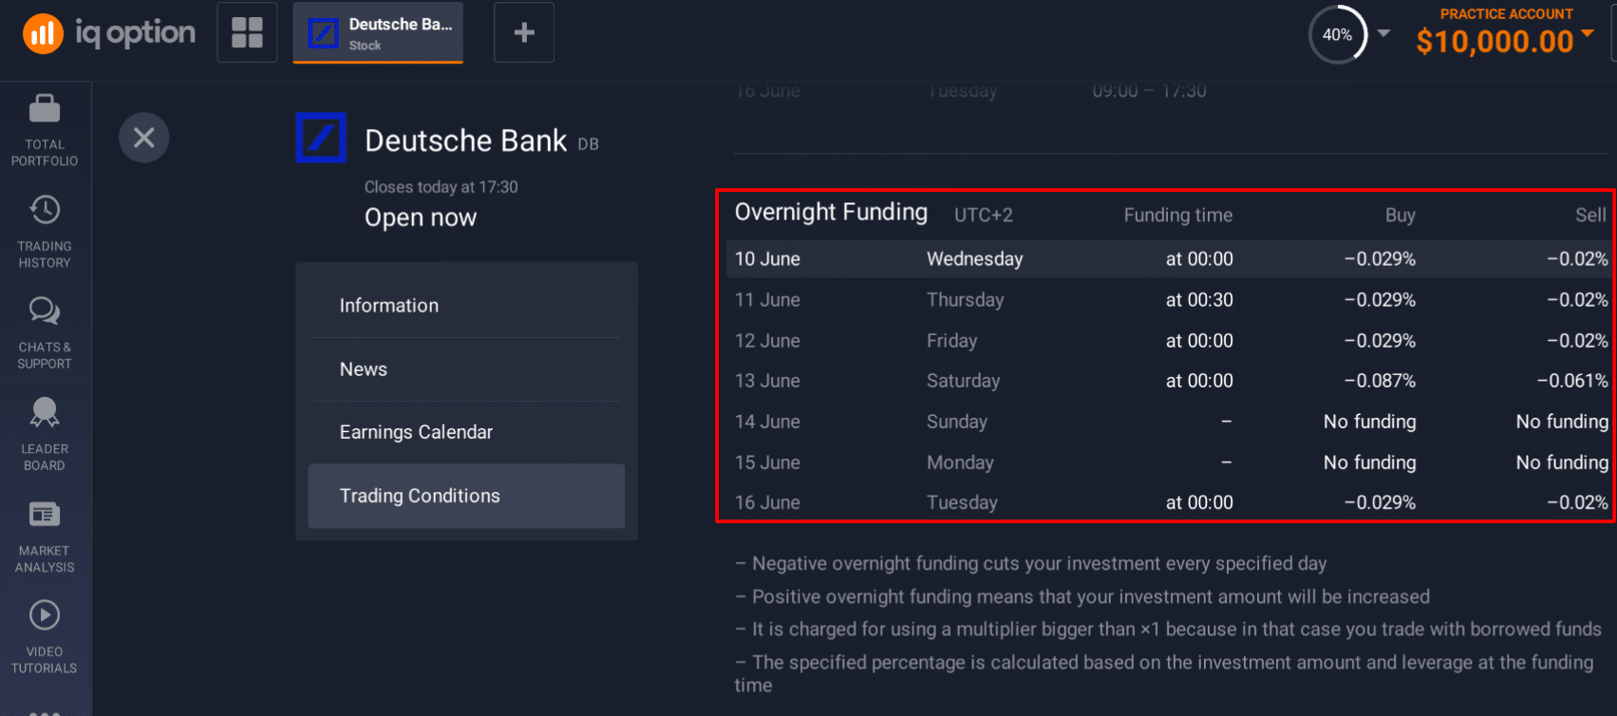Open the asset grid selector

pyautogui.click(x=247, y=31)
